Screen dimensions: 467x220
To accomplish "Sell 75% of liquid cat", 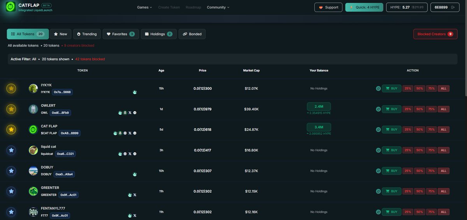I will (x=431, y=150).
